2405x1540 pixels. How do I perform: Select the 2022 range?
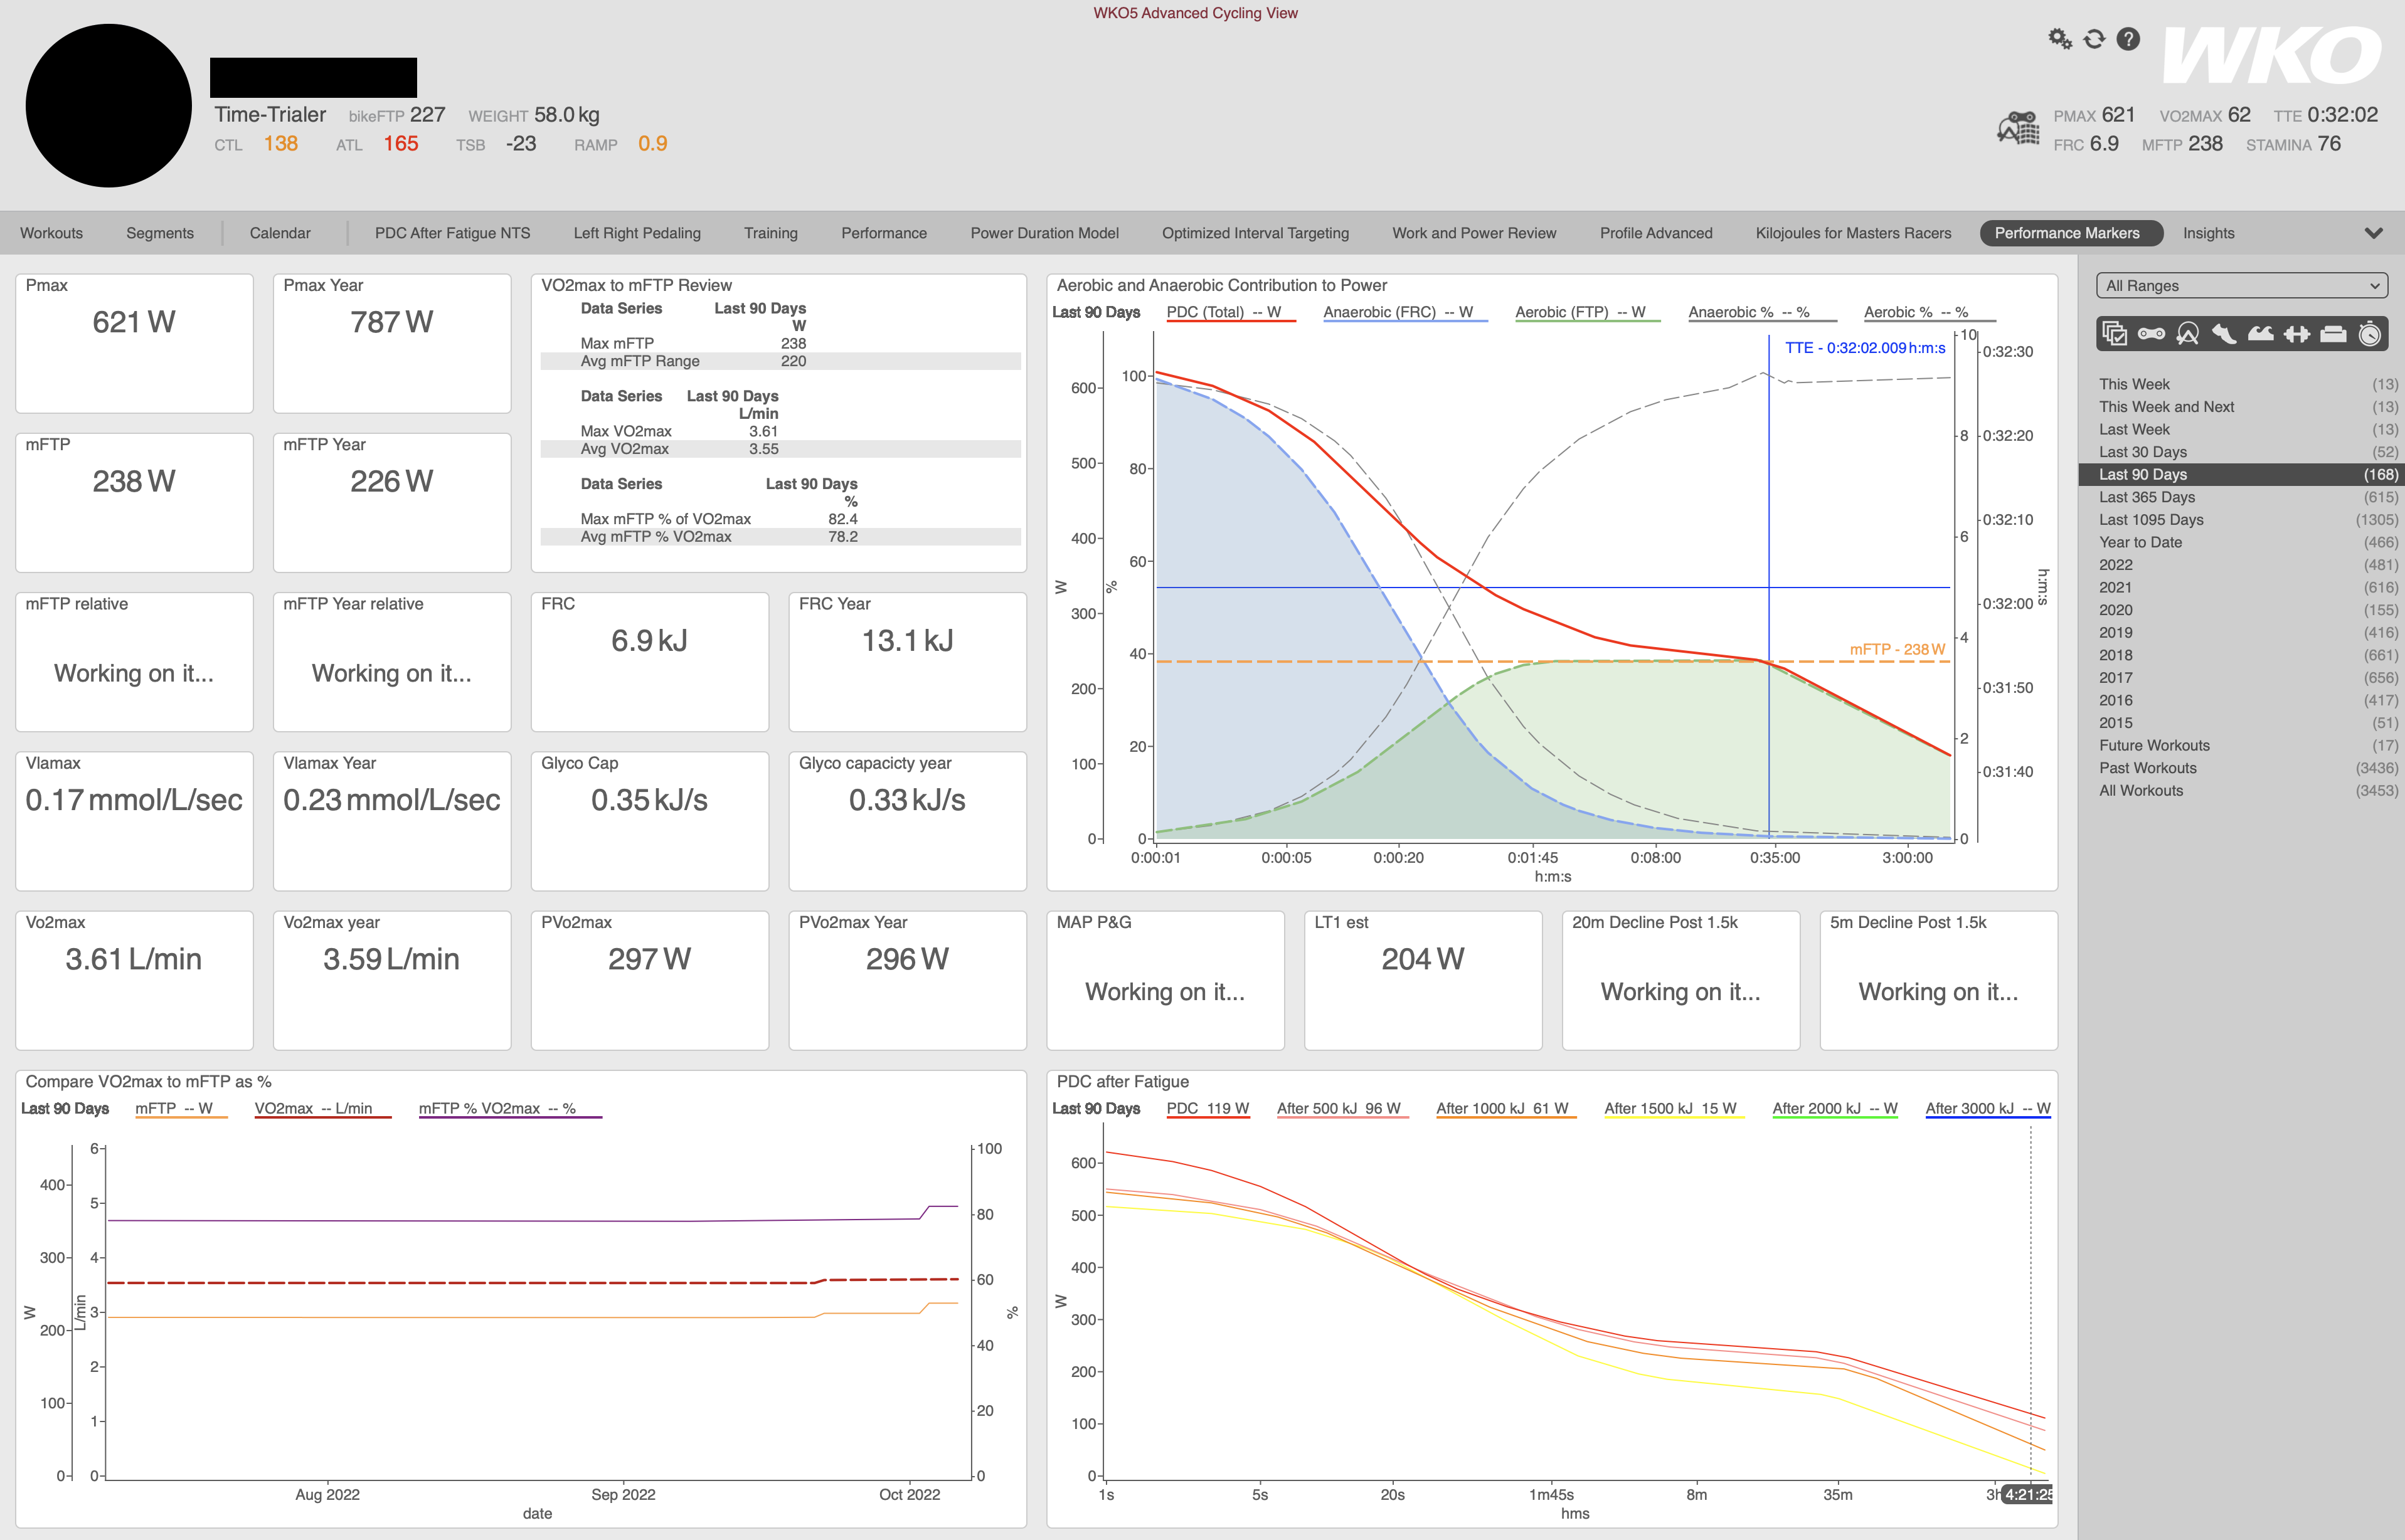2241,565
